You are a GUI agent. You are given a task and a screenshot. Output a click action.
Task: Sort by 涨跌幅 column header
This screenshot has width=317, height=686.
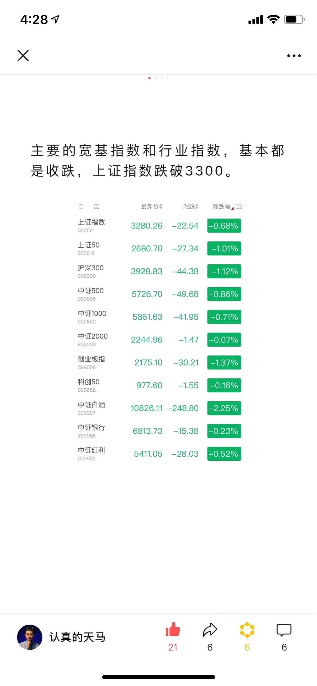222,206
